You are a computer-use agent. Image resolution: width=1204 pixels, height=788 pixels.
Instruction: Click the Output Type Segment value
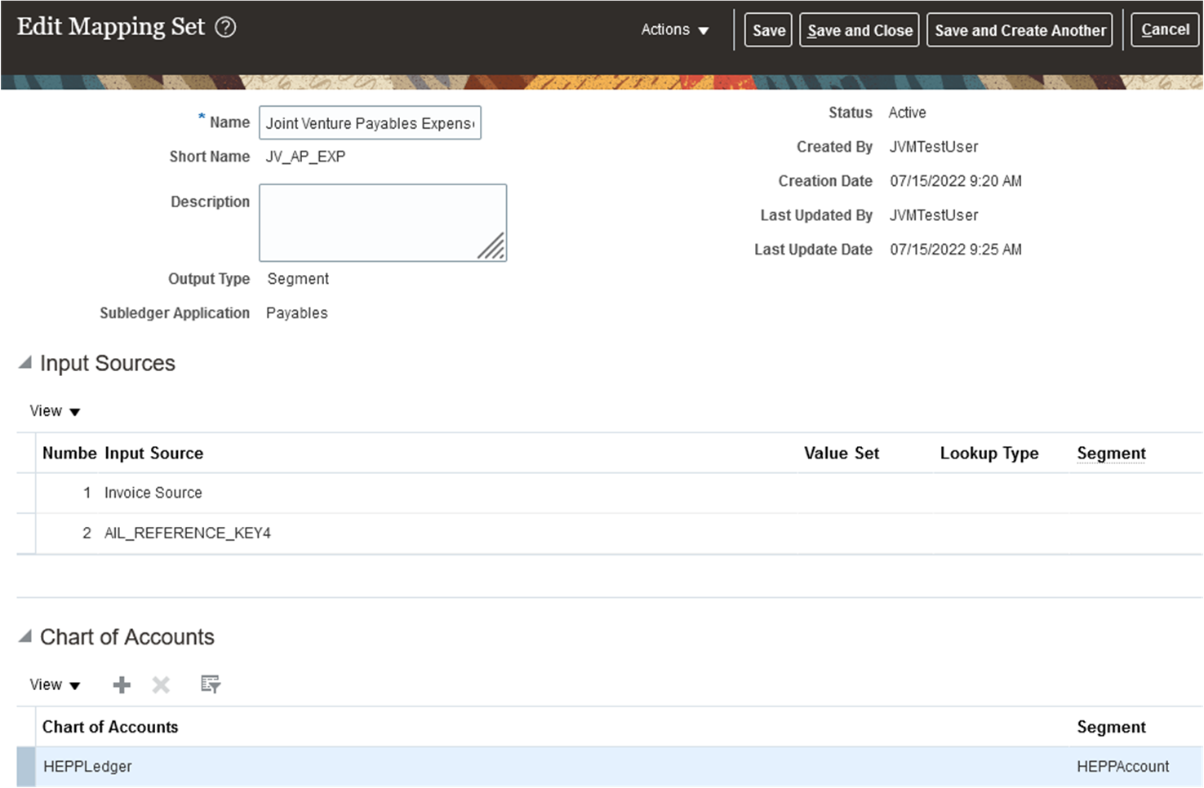point(298,279)
